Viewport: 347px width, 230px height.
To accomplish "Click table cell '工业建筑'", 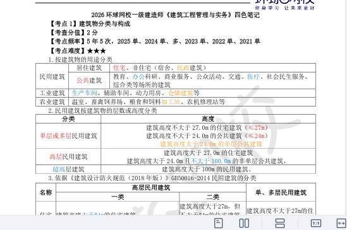I will point(52,93).
